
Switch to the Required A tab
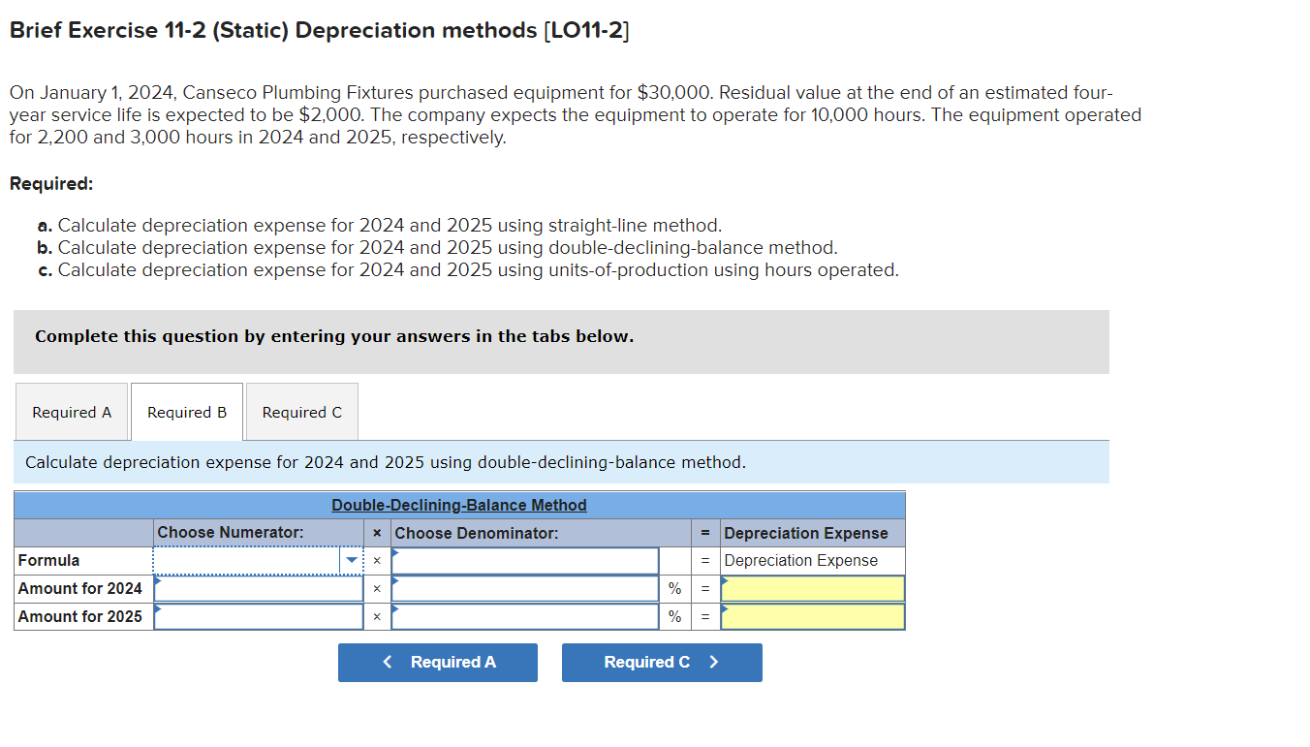pos(71,411)
